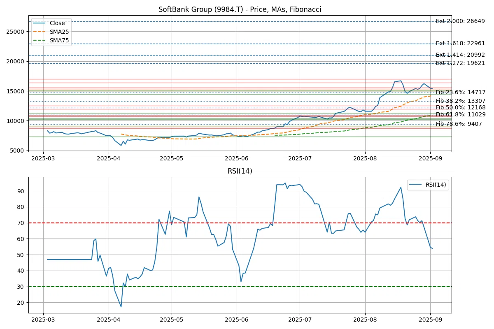
Task: Click the 2025-03 x-axis label on price chart
Action: tap(44, 158)
